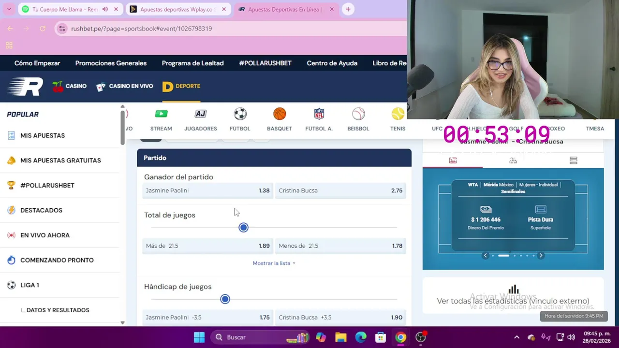
Task: Expand the Mostrar la lista dropdown
Action: coord(274,263)
